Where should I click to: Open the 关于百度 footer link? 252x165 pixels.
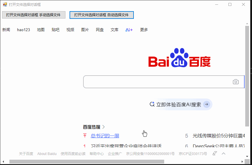pyautogui.click(x=26, y=154)
